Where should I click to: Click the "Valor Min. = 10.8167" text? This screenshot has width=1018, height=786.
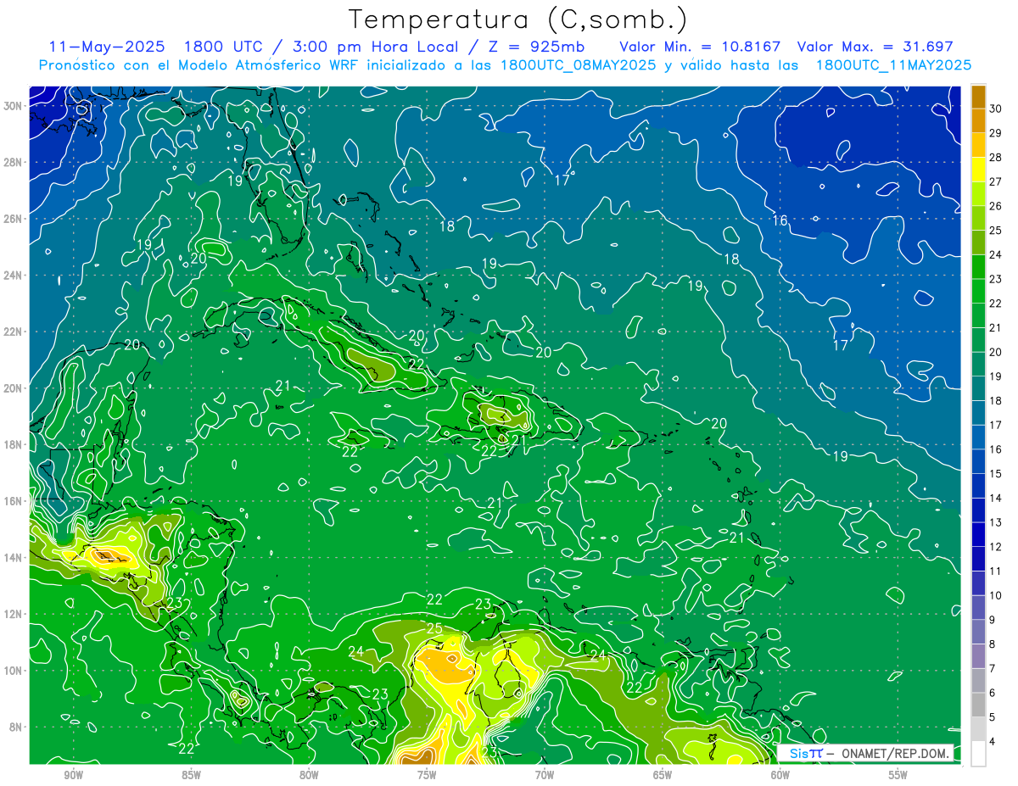pyautogui.click(x=698, y=47)
